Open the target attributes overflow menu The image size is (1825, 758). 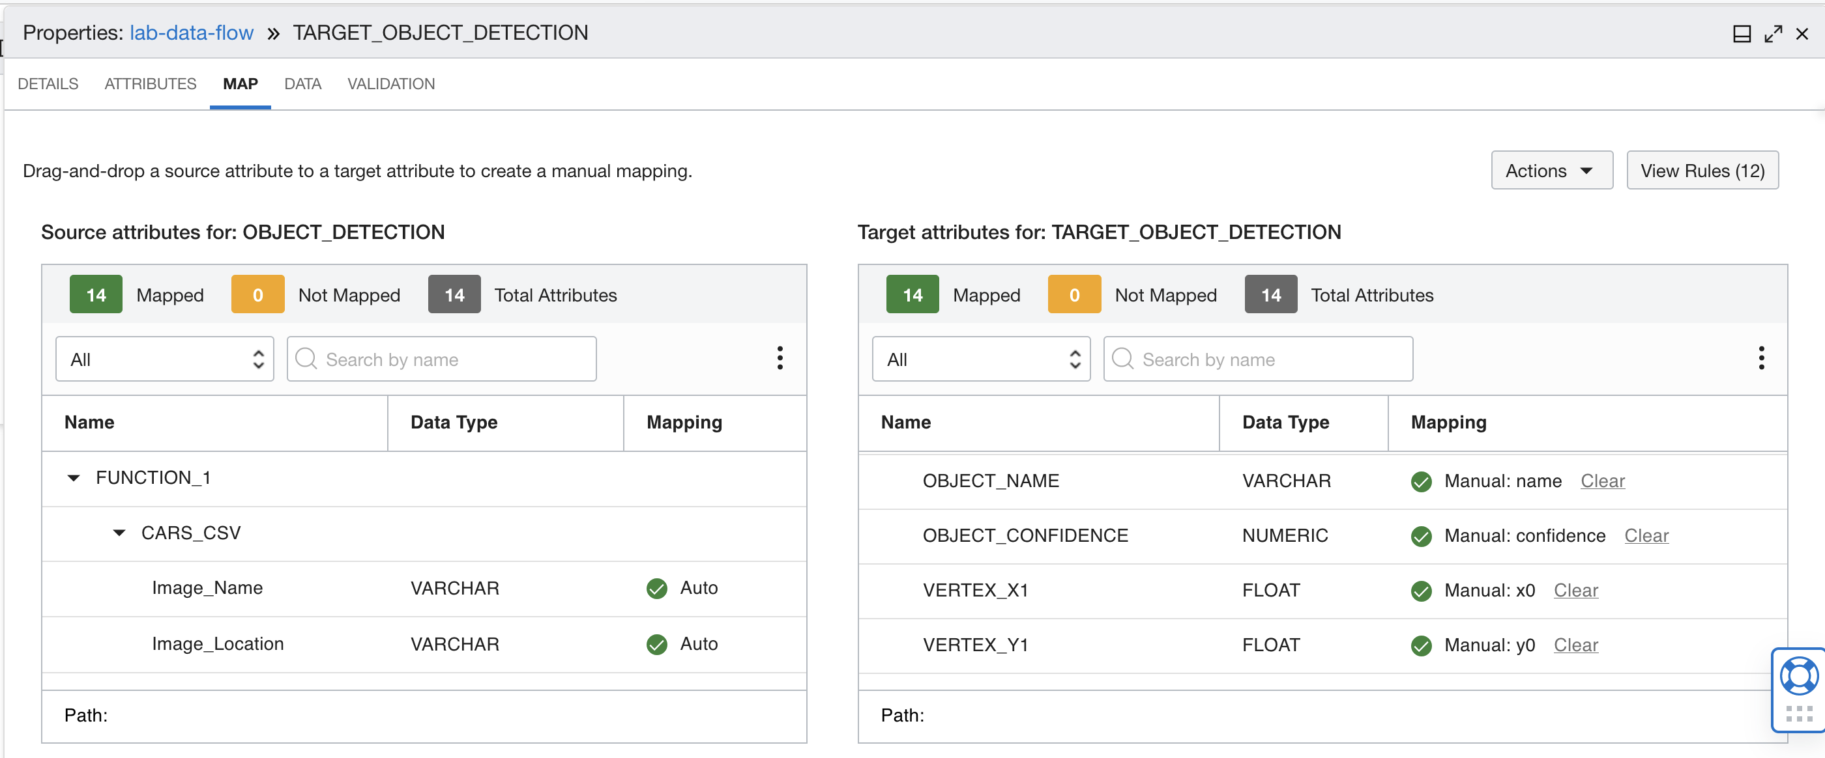click(1762, 359)
